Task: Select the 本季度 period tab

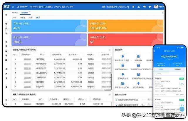Action: pyautogui.click(x=23, y=18)
